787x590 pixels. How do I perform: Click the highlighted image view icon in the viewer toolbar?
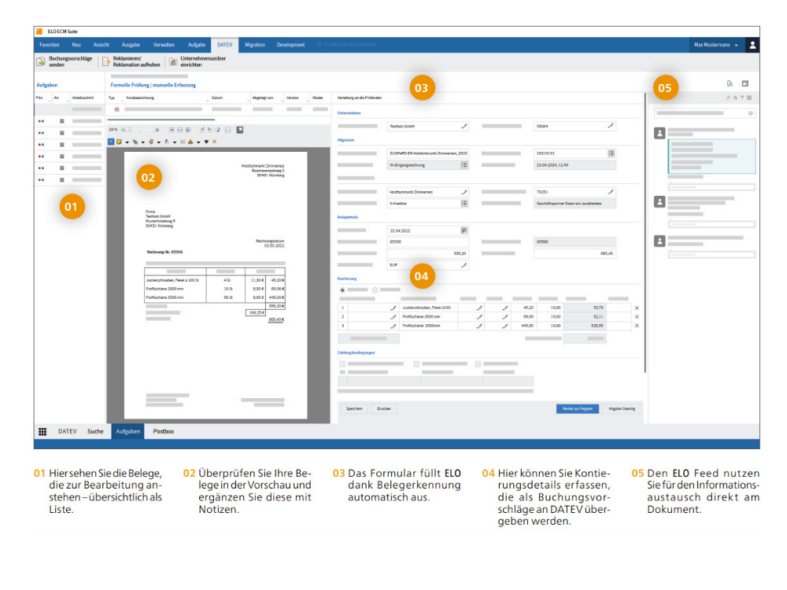(x=240, y=130)
